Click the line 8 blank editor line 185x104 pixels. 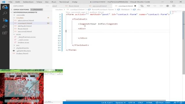[118, 31]
